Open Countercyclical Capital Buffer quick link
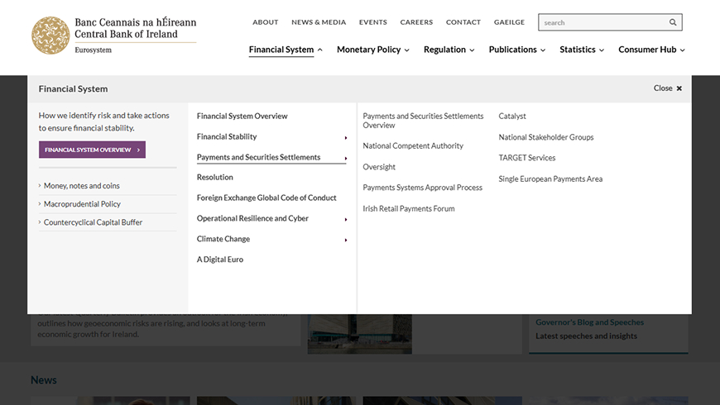This screenshot has width=720, height=405. click(93, 222)
